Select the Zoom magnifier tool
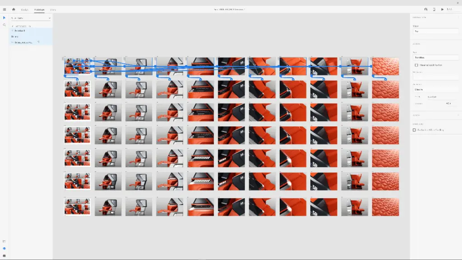462x260 pixels. (4, 25)
